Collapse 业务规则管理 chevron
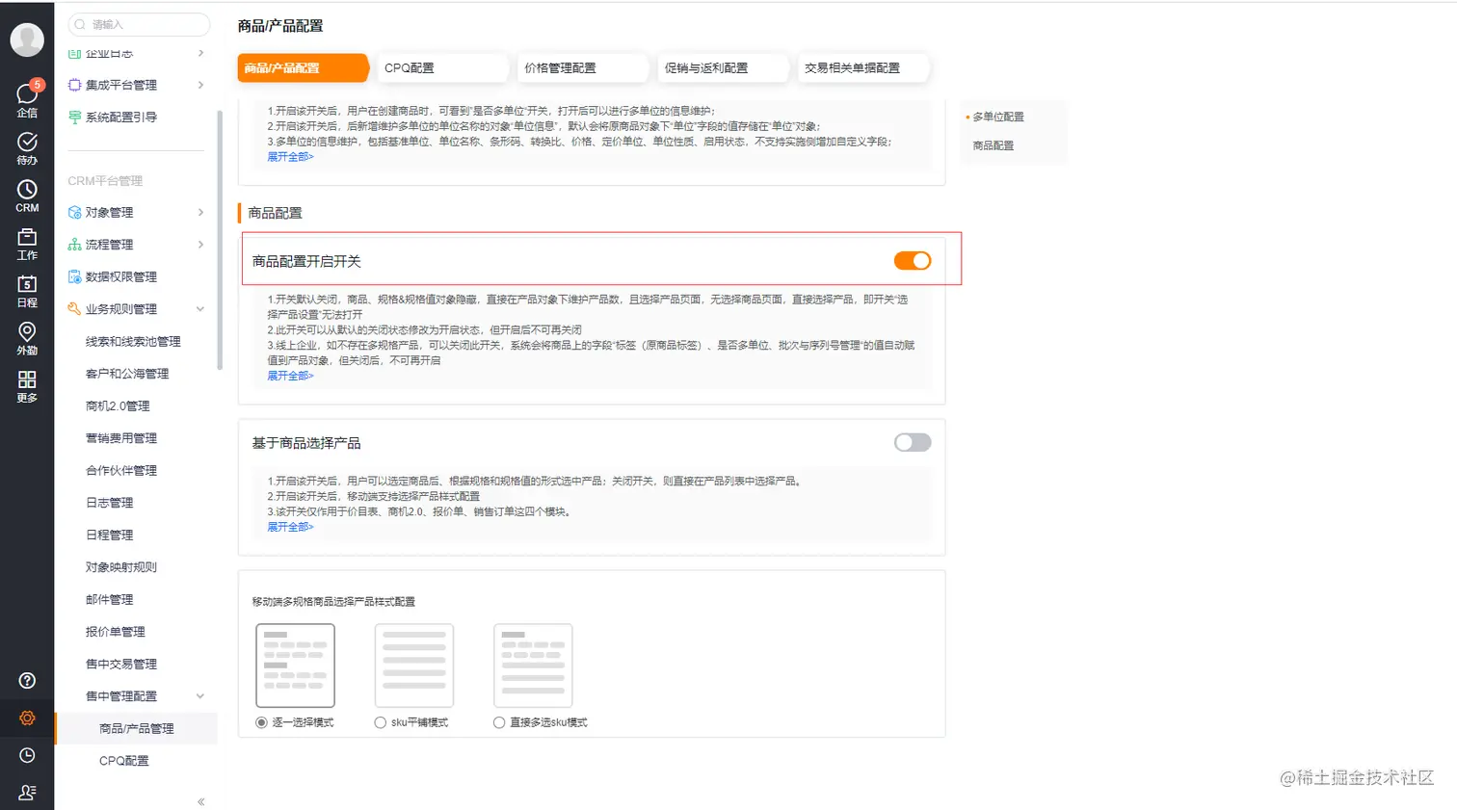The height and width of the screenshot is (810, 1457). click(200, 309)
